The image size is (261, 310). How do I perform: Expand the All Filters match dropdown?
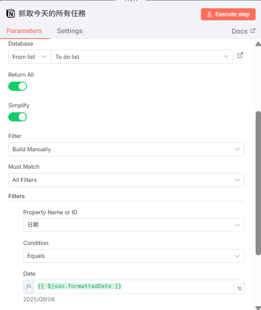pos(126,180)
